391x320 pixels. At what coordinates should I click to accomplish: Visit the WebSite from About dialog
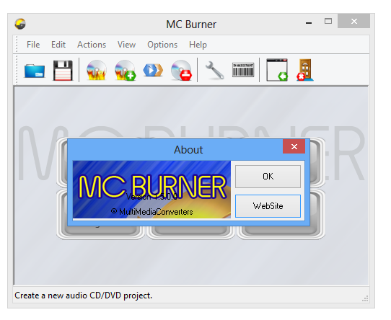(x=268, y=206)
